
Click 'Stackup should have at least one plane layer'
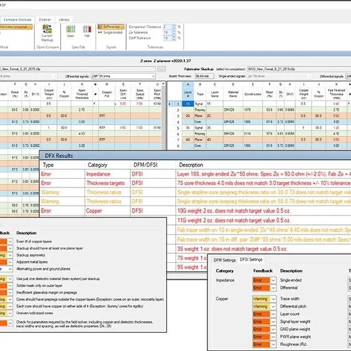[50, 248]
